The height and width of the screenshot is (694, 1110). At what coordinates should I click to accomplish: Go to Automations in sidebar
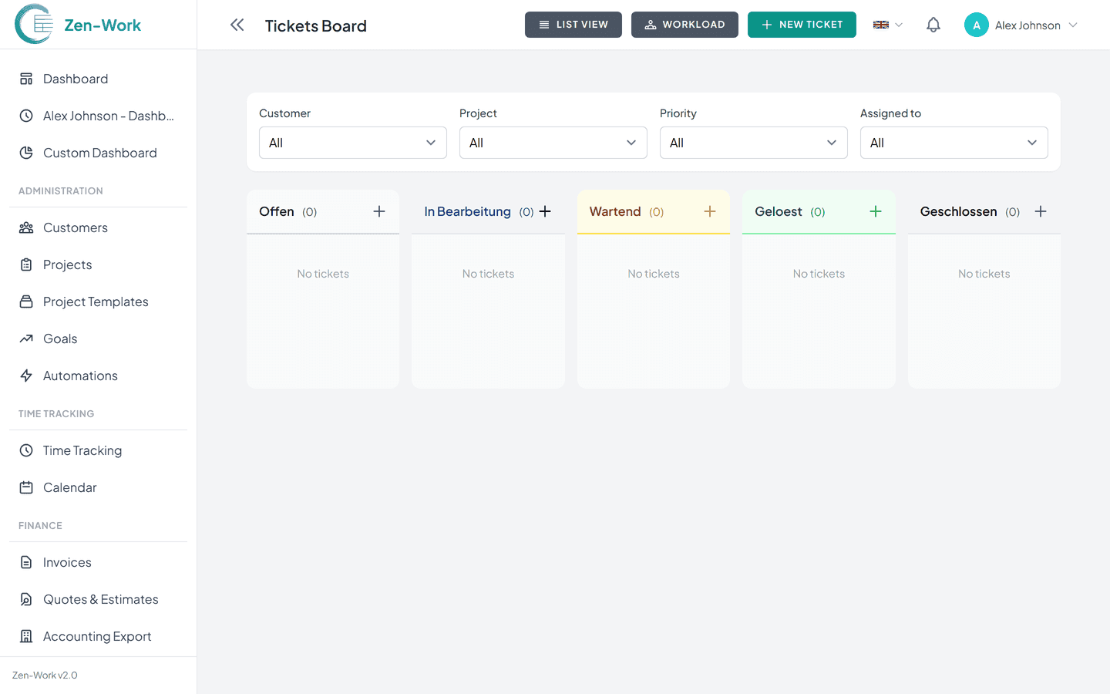click(80, 376)
